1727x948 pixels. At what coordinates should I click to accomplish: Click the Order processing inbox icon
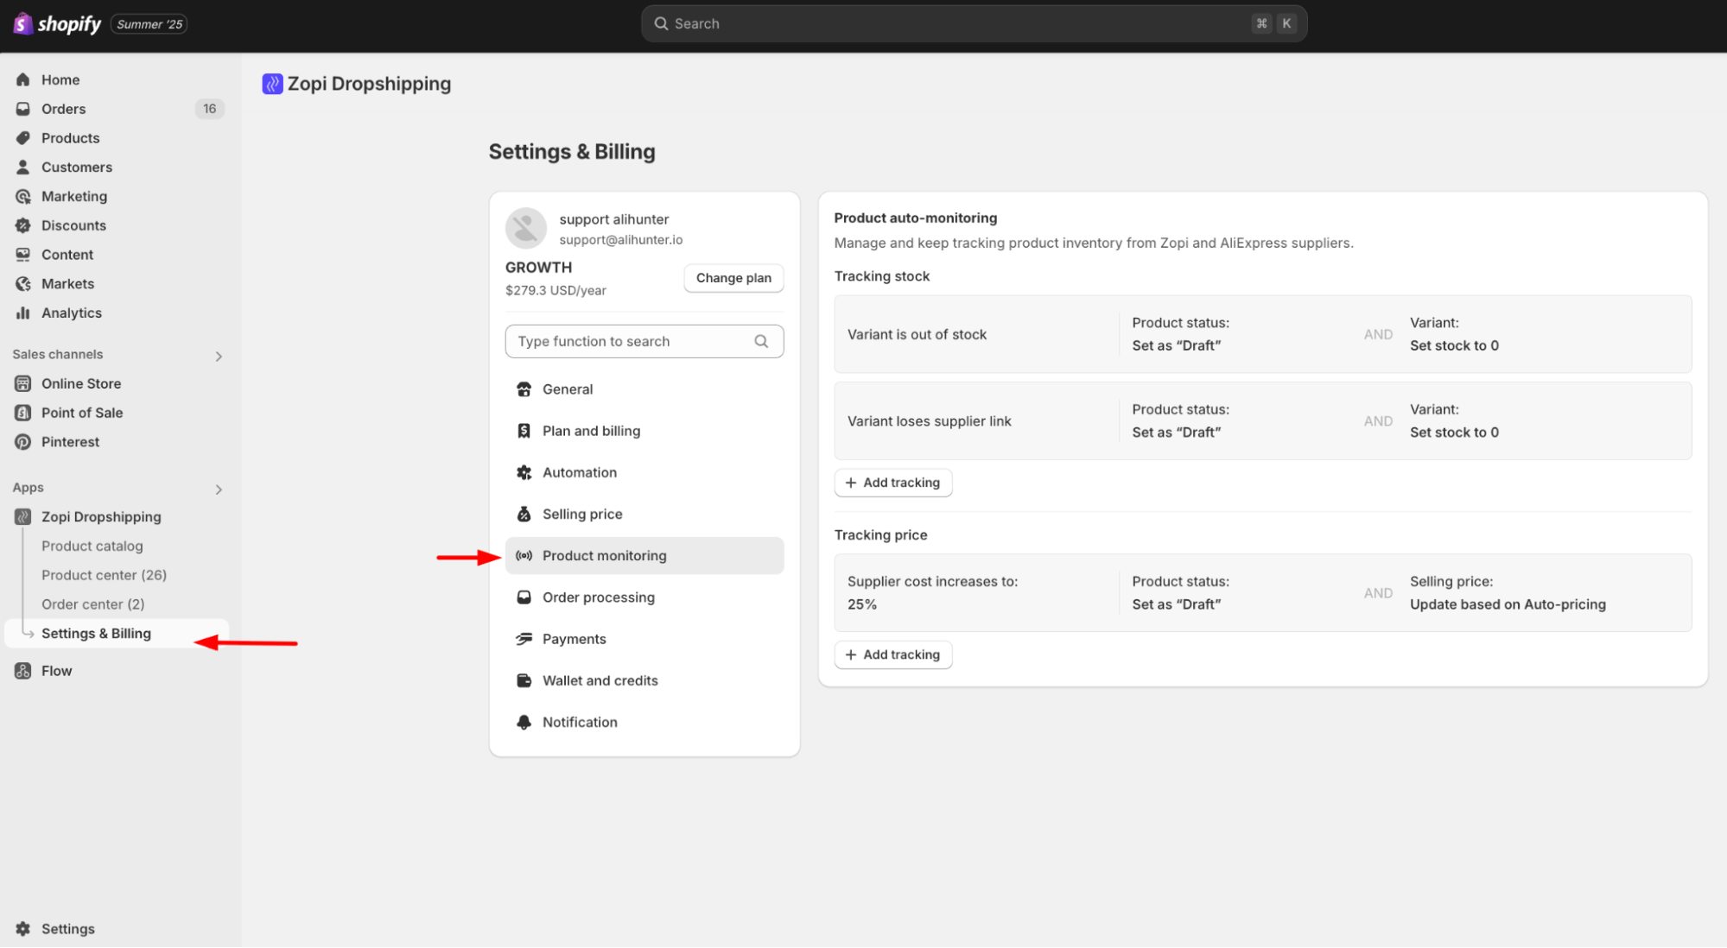(524, 597)
